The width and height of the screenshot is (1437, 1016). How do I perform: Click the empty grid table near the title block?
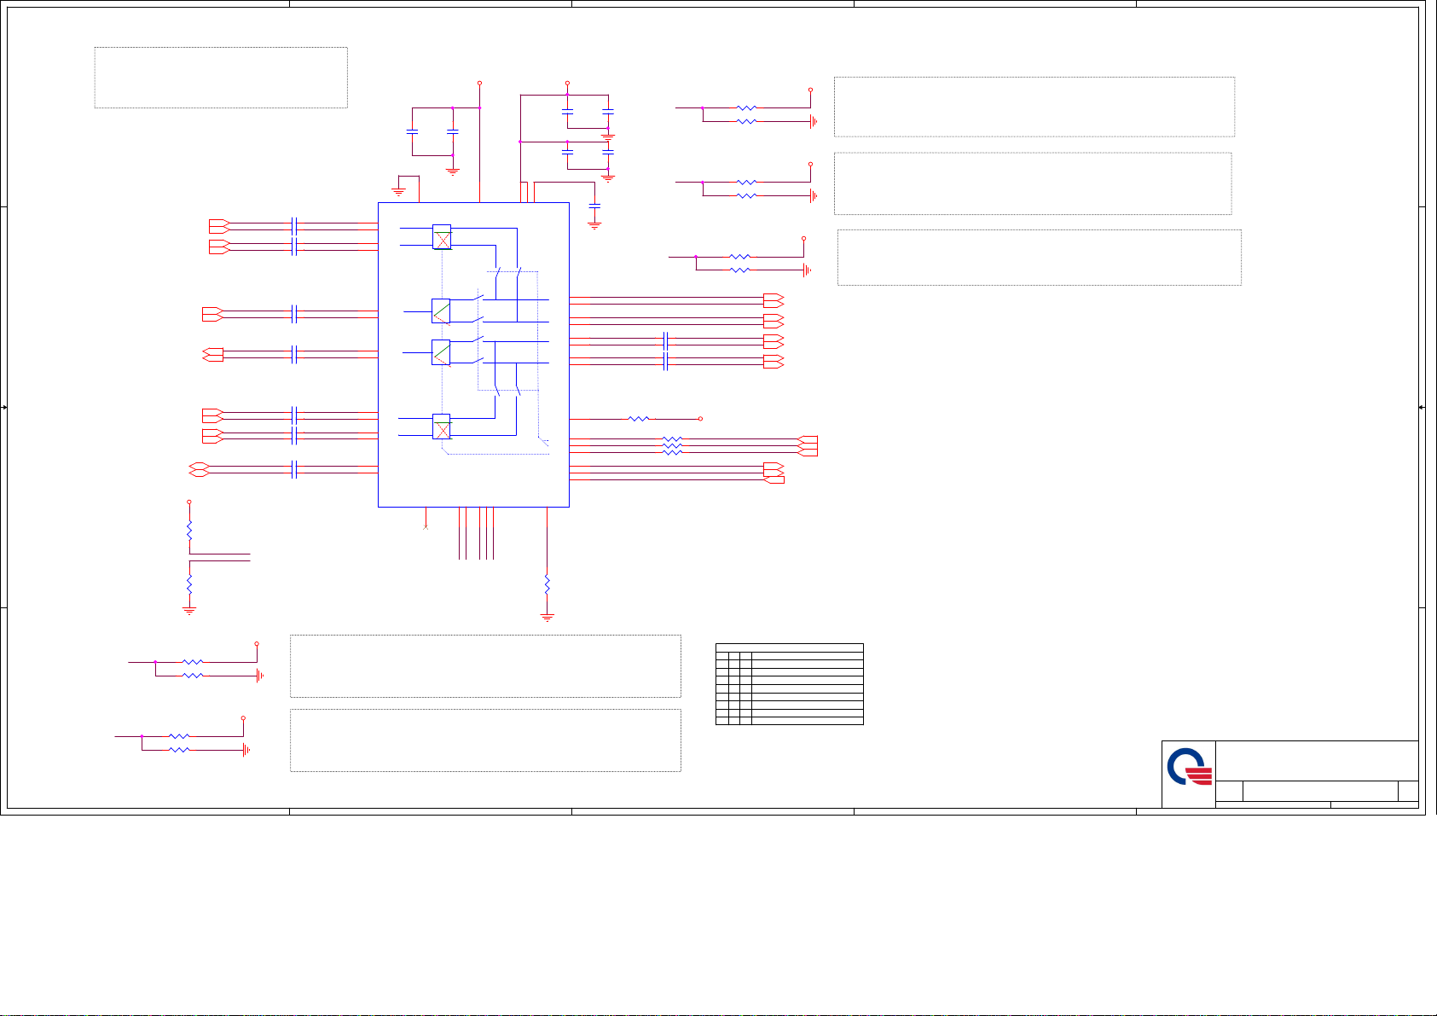pos(790,684)
